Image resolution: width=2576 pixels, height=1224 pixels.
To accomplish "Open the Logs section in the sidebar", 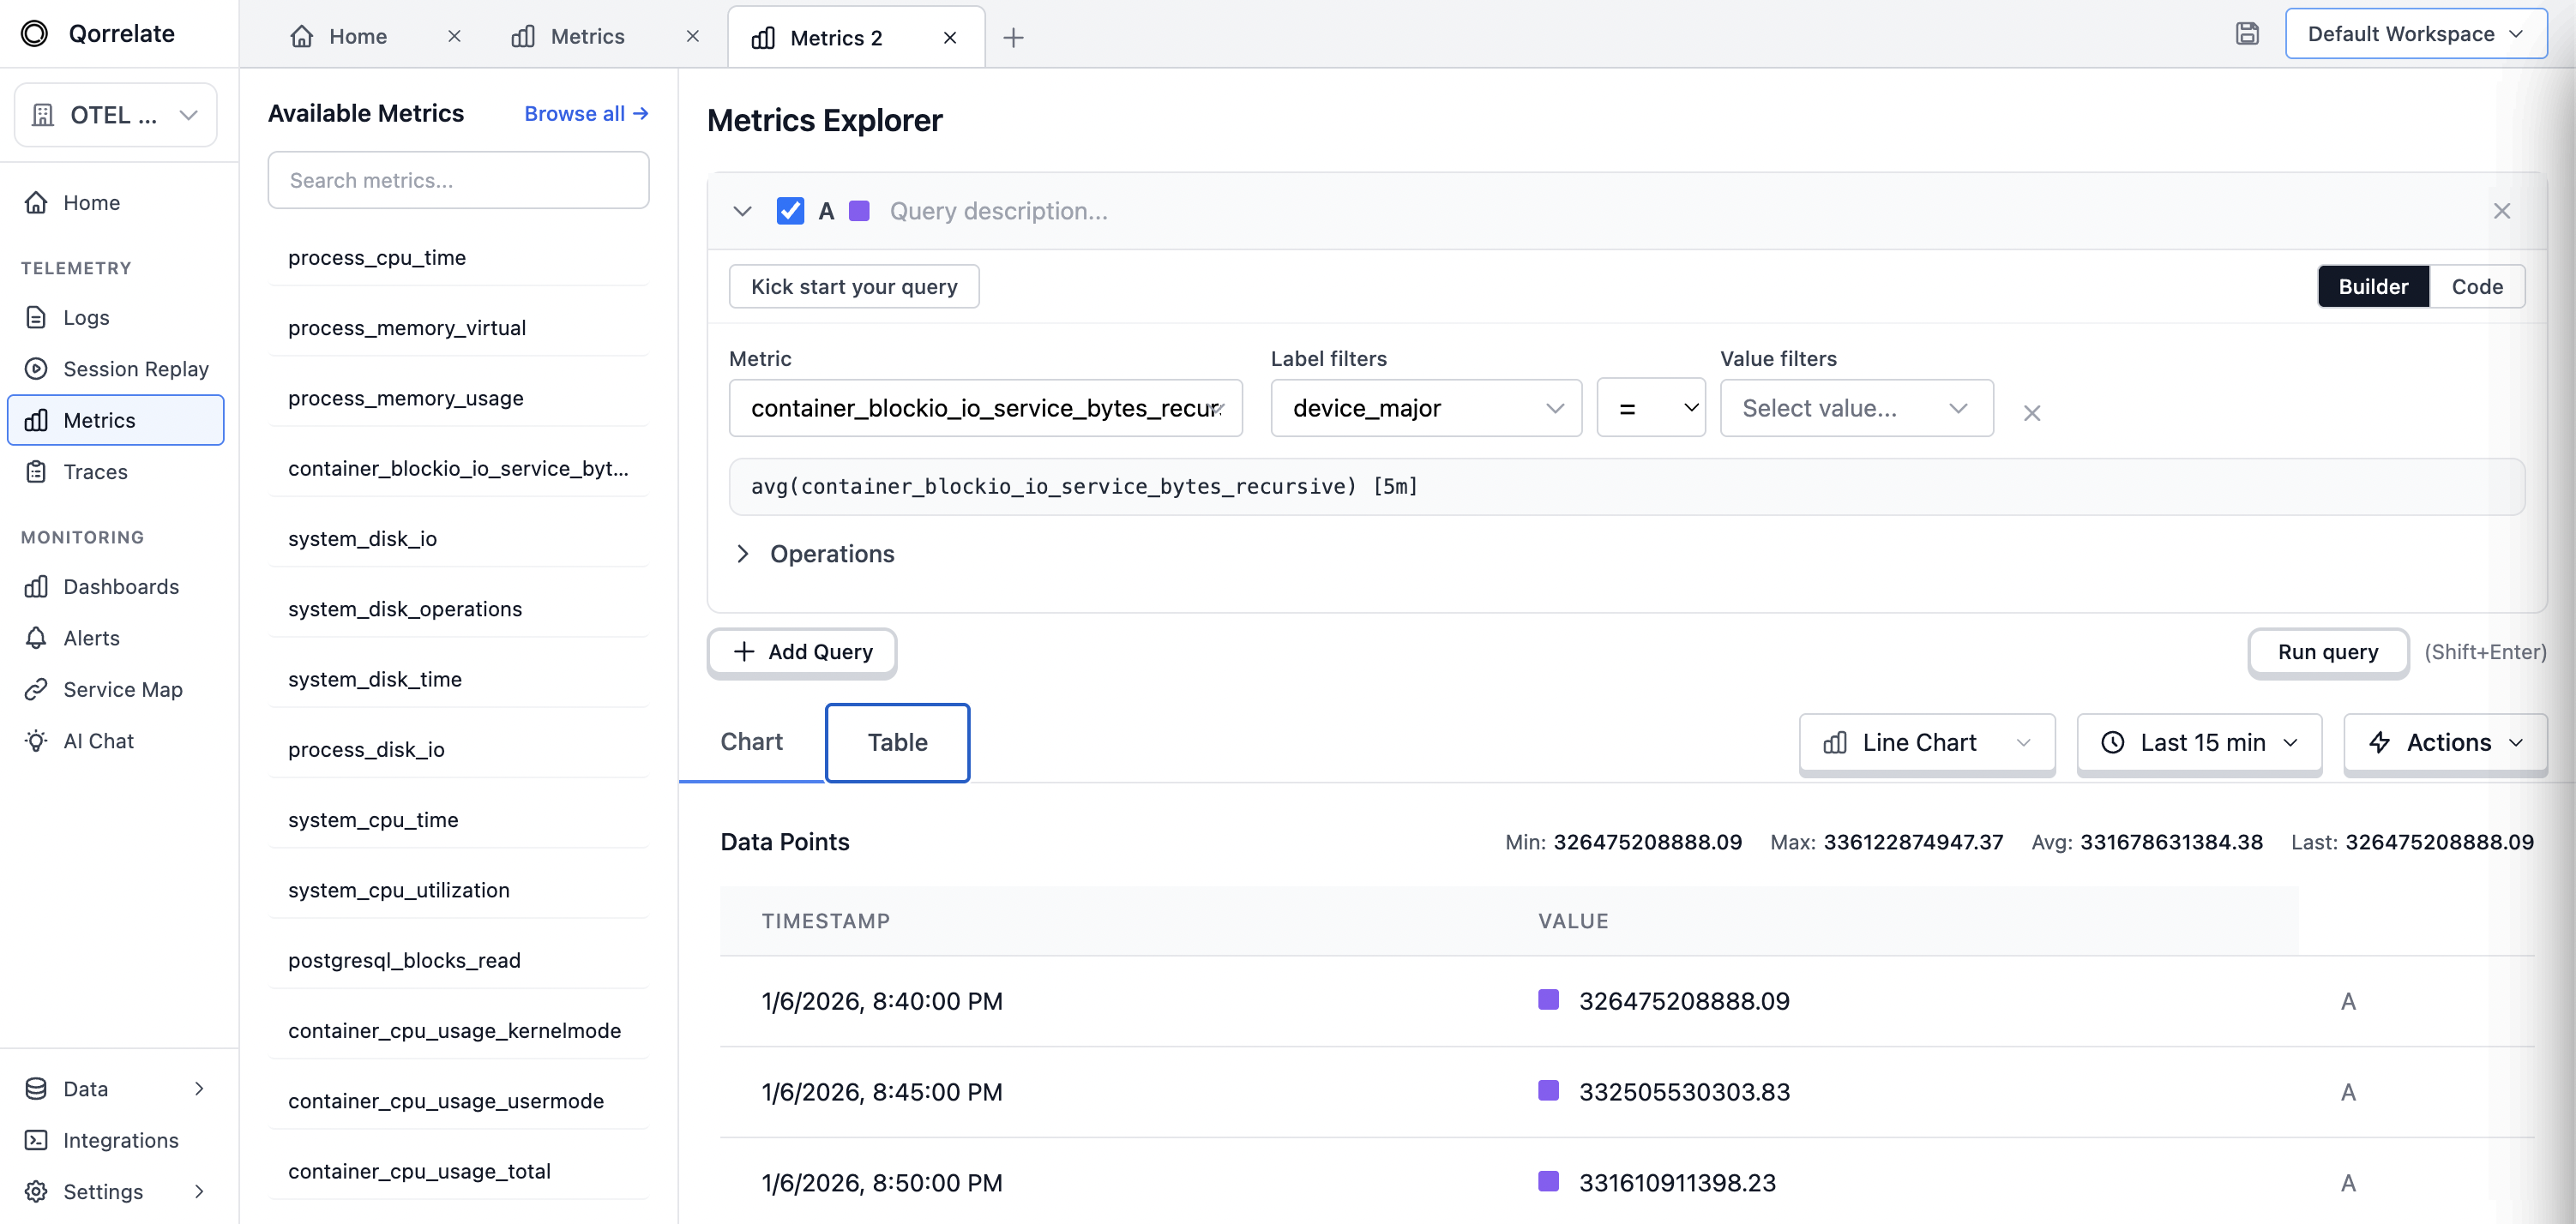I will coord(85,317).
